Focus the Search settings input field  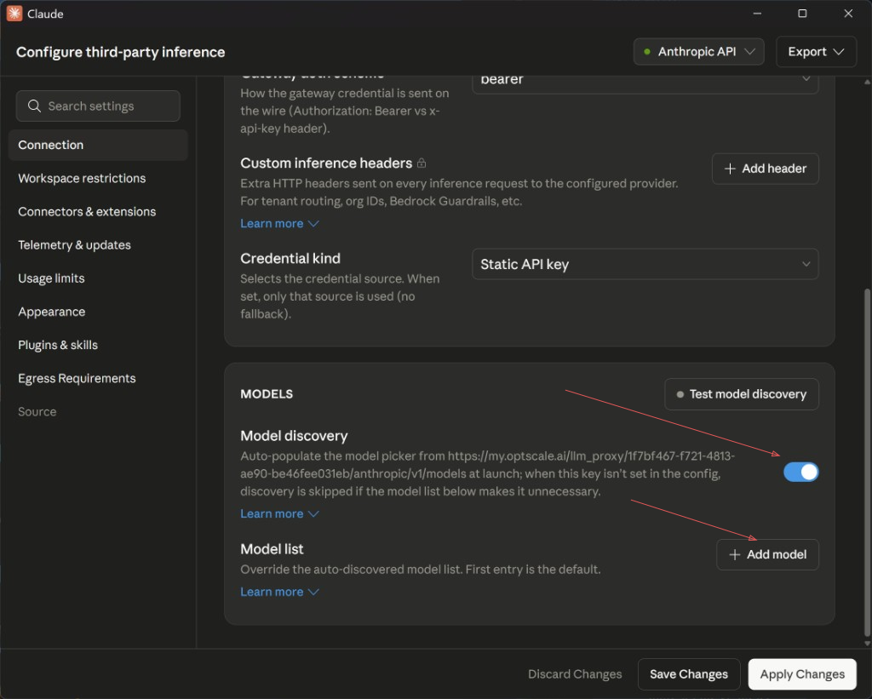tap(98, 106)
